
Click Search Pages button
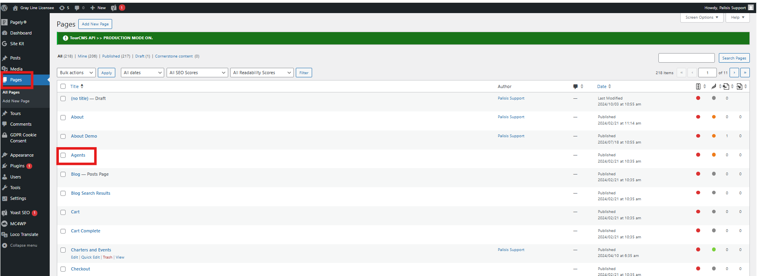[x=734, y=58]
